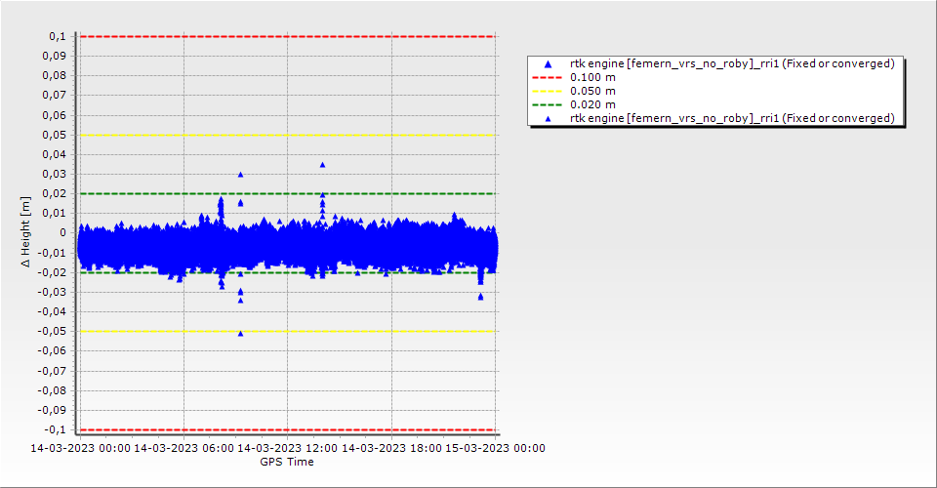This screenshot has height=488, width=937.
Task: Click the highest outlier point near 0.035
Action: point(322,165)
